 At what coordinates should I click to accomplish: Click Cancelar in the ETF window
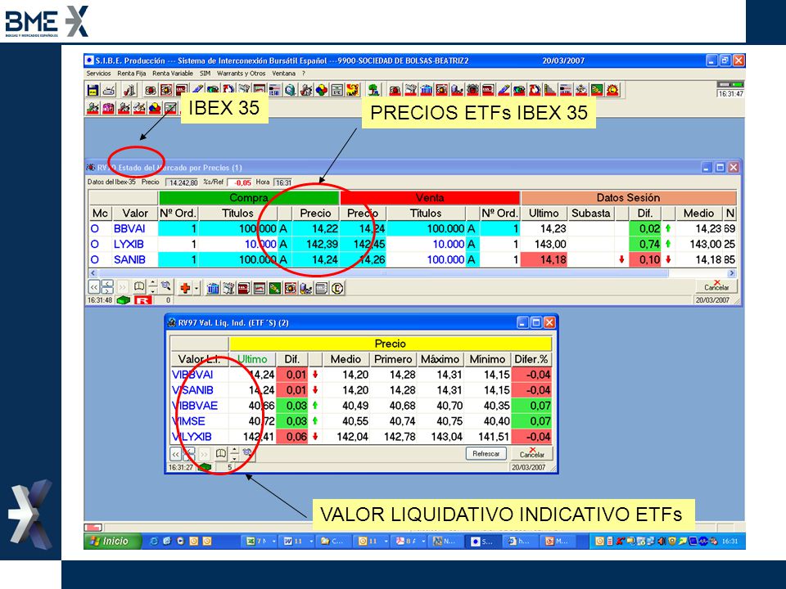click(x=532, y=454)
